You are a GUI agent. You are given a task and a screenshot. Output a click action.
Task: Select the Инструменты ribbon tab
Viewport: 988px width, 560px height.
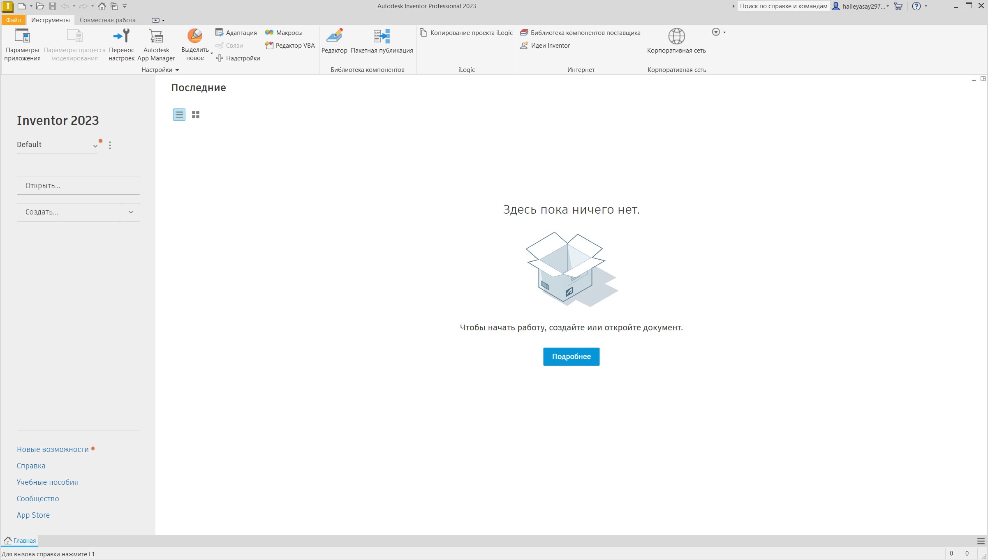pos(51,20)
